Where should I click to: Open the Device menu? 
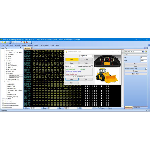tap(24, 45)
